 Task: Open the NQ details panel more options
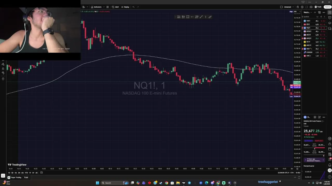[x=324, y=117]
